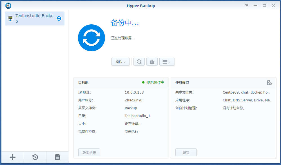Viewport: 281px width, 165px height.
Task: Click the 版本列表 button
Action: tap(89, 152)
